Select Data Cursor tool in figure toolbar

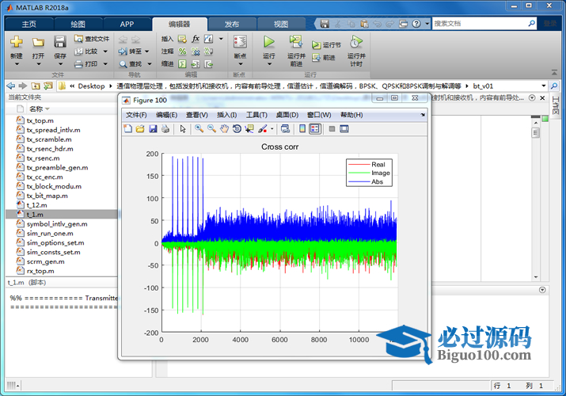click(x=249, y=128)
